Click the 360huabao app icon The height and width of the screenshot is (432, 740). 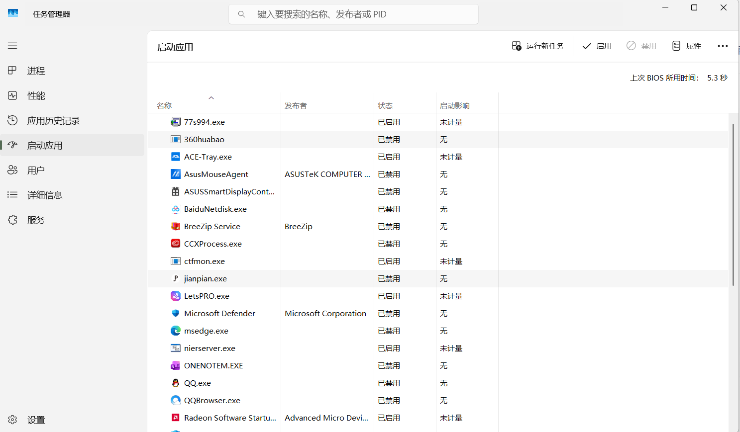(176, 139)
